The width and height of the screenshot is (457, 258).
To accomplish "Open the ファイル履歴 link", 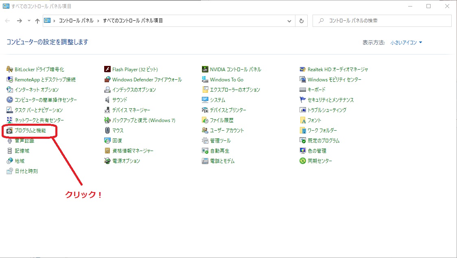I will [221, 120].
